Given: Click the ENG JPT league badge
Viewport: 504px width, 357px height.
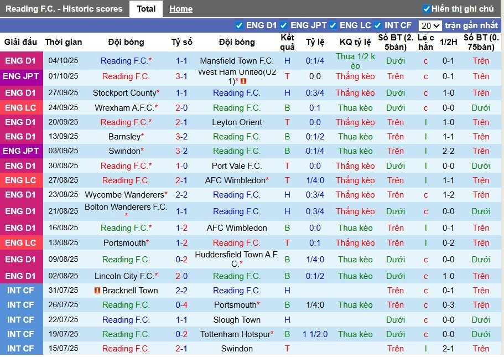Looking at the screenshot, I should tap(22, 76).
